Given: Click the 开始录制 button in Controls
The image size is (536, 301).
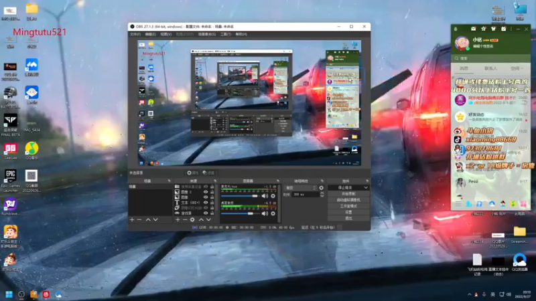Looking at the screenshot, I should click(348, 194).
